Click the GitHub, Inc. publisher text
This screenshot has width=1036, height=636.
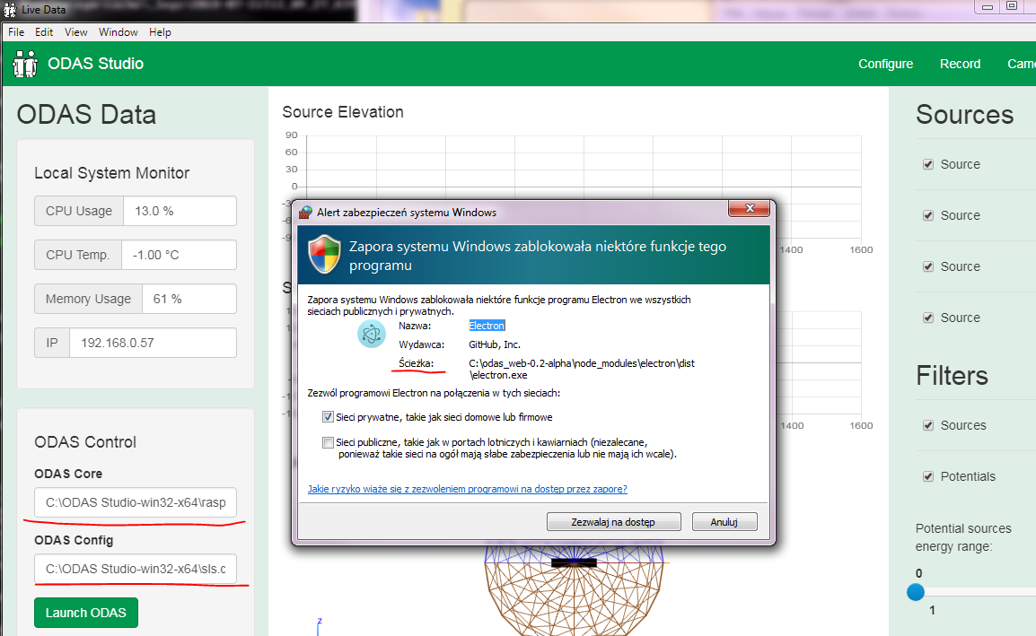[x=495, y=344]
